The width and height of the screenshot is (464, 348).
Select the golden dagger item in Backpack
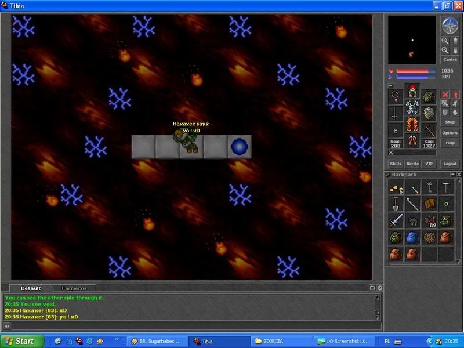pos(413,187)
